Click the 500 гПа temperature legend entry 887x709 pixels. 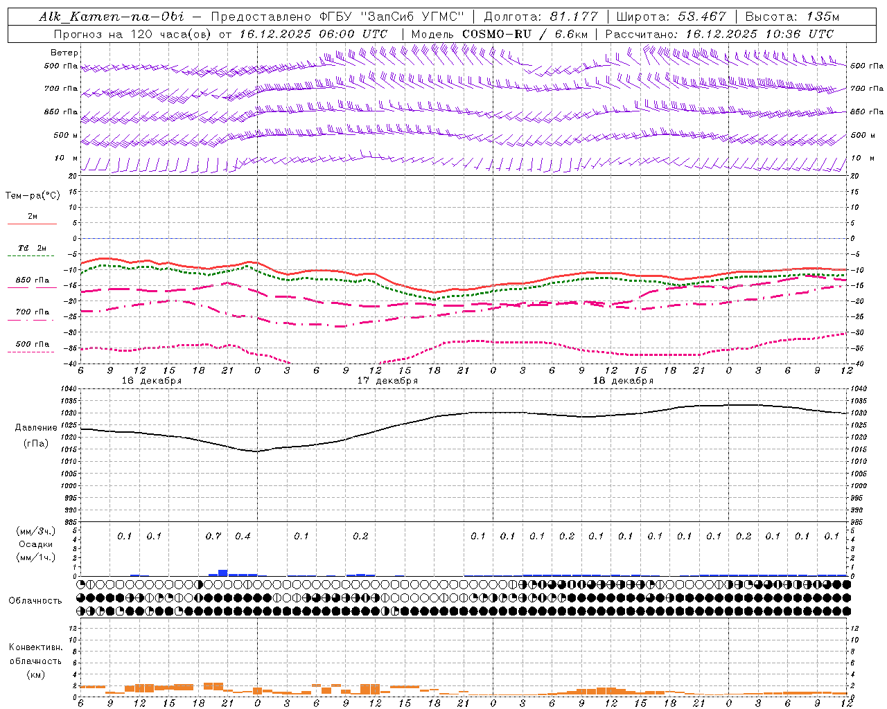pyautogui.click(x=33, y=344)
